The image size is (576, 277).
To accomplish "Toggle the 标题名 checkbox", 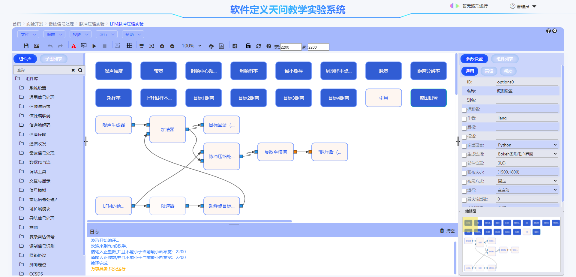I will click(464, 110).
